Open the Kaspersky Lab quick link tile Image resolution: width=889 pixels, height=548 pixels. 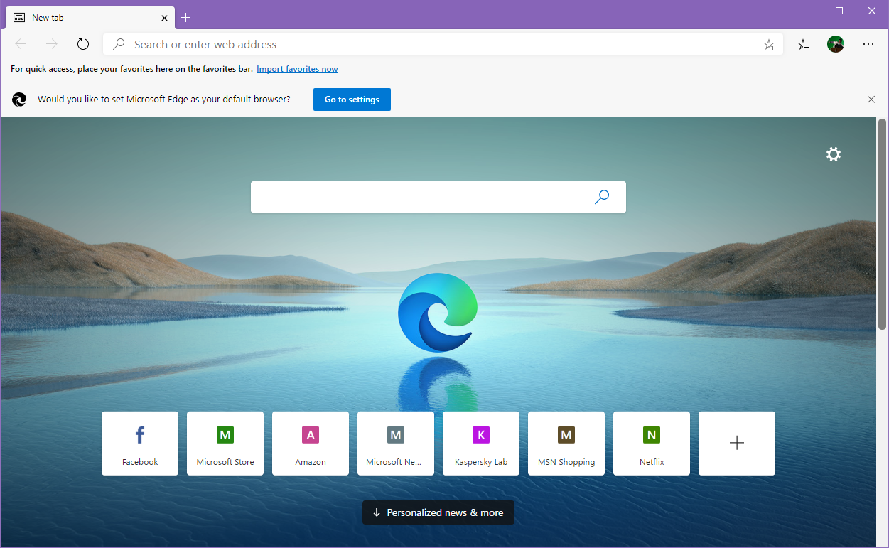point(481,444)
